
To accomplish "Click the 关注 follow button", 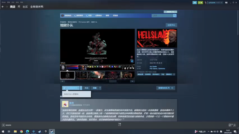I will [86, 88].
